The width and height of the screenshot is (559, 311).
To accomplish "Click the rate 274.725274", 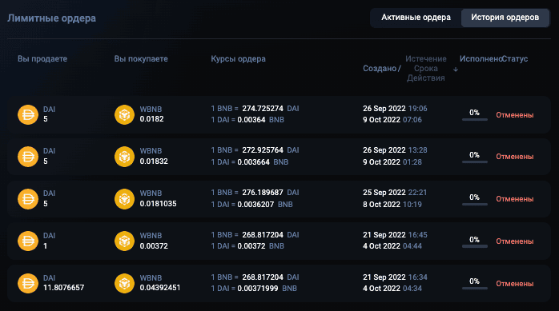I will coord(263,109).
